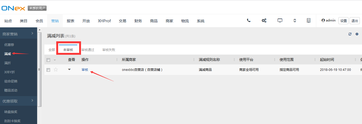Expand the 商家营销 sidebar section

tap(19, 34)
